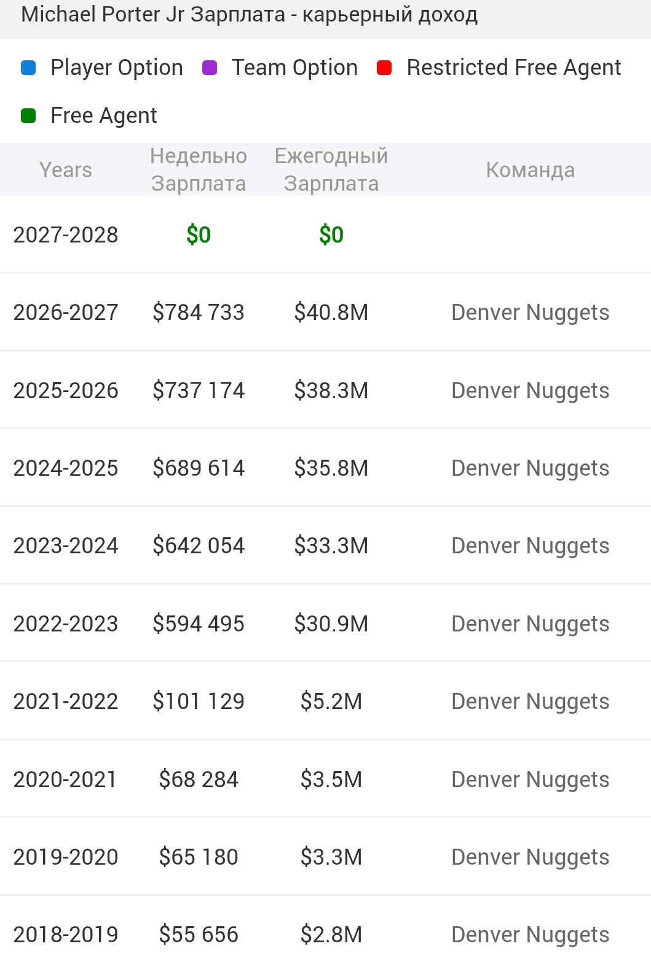The height and width of the screenshot is (957, 651).
Task: Open Denver Nuggets link in 2023-2024 row
Action: 530,546
